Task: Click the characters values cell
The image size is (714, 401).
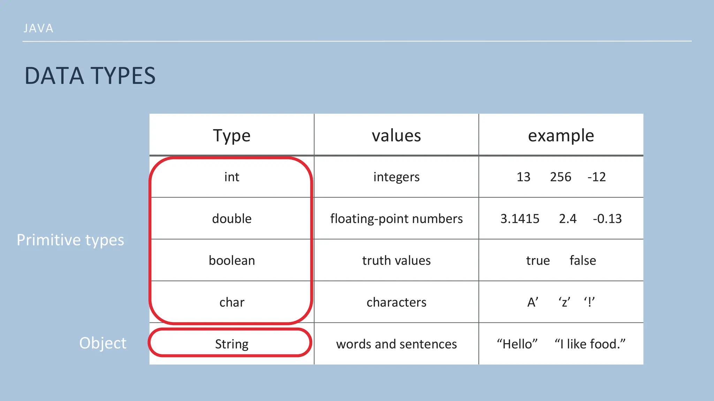Action: click(x=396, y=302)
